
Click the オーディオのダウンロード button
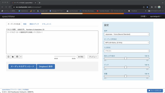coord(22,66)
